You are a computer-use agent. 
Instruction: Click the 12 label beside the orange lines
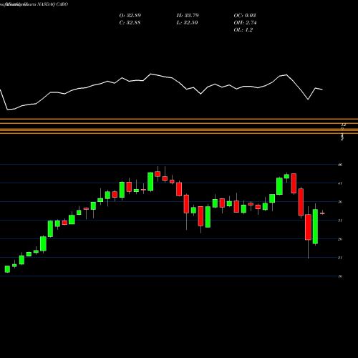click(x=344, y=125)
